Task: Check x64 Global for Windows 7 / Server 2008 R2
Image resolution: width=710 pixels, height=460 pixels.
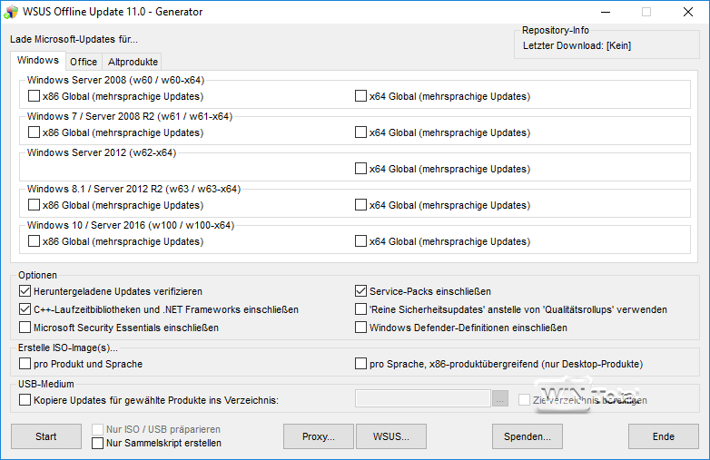Action: (x=361, y=132)
